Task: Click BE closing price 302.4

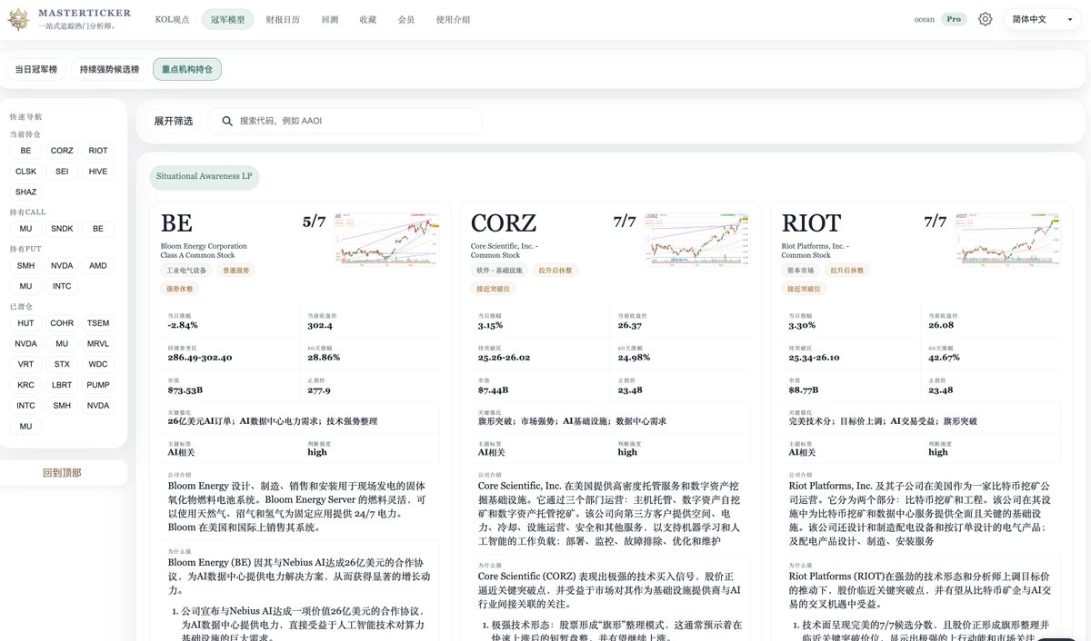Action: coord(319,325)
